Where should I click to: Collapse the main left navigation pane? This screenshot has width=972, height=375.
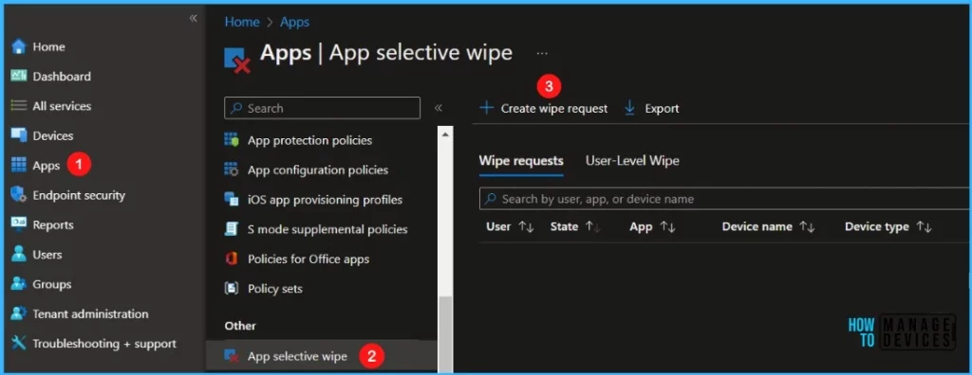click(x=194, y=19)
